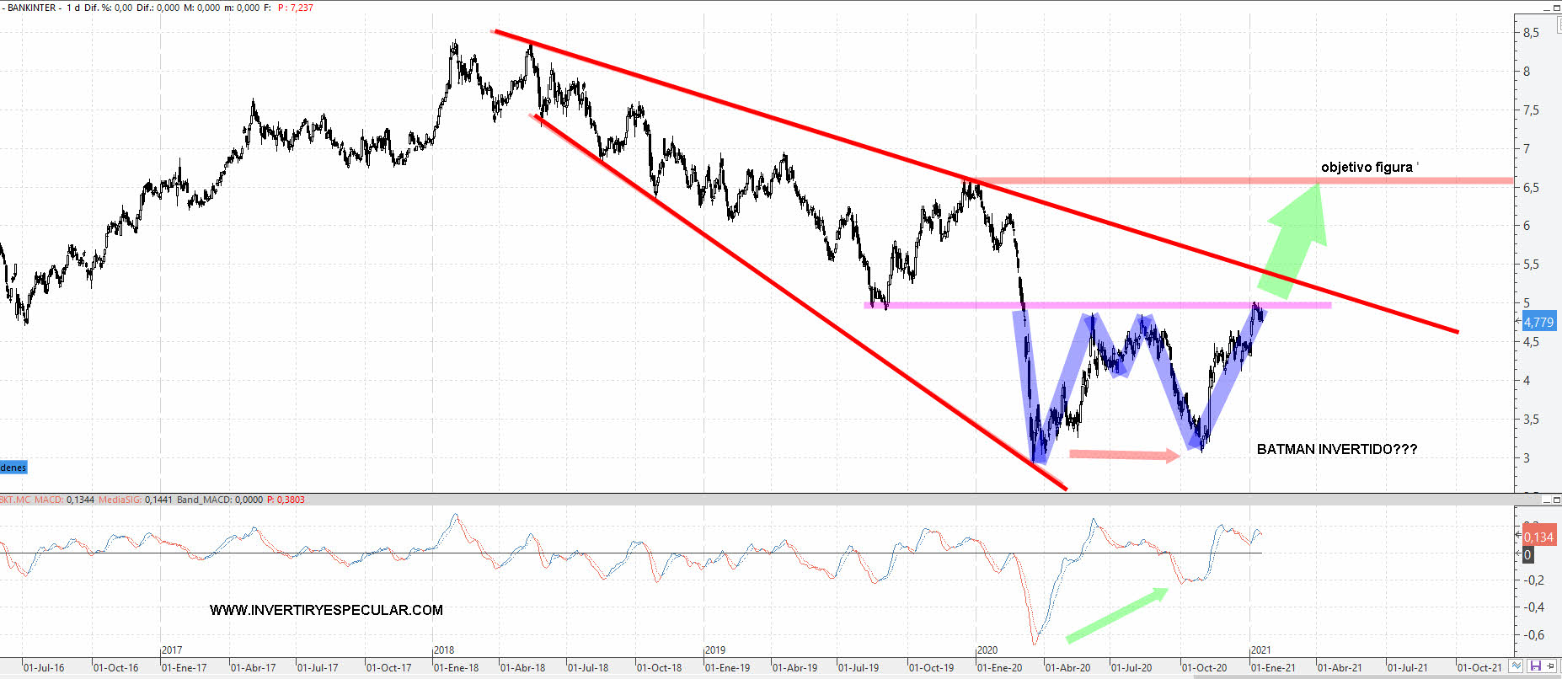Click the blue zigzag indicator icon

1517,666
